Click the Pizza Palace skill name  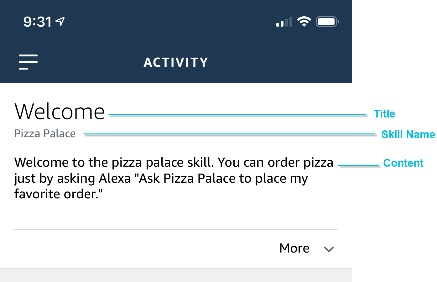[45, 133]
